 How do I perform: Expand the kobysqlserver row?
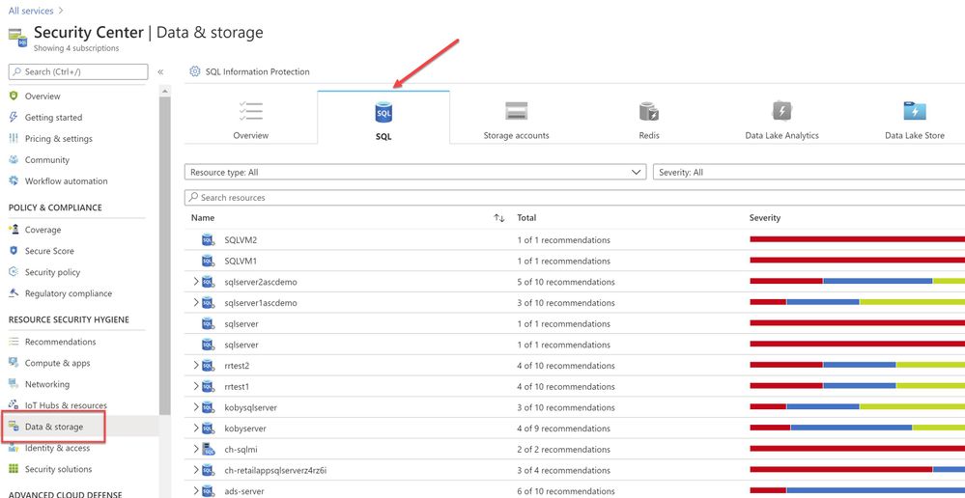point(196,407)
